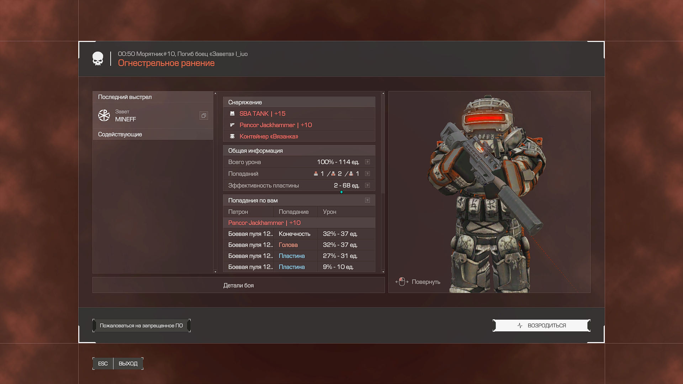Click the SBA TANK armor icon
Screen dimensions: 683x384
tap(232, 114)
